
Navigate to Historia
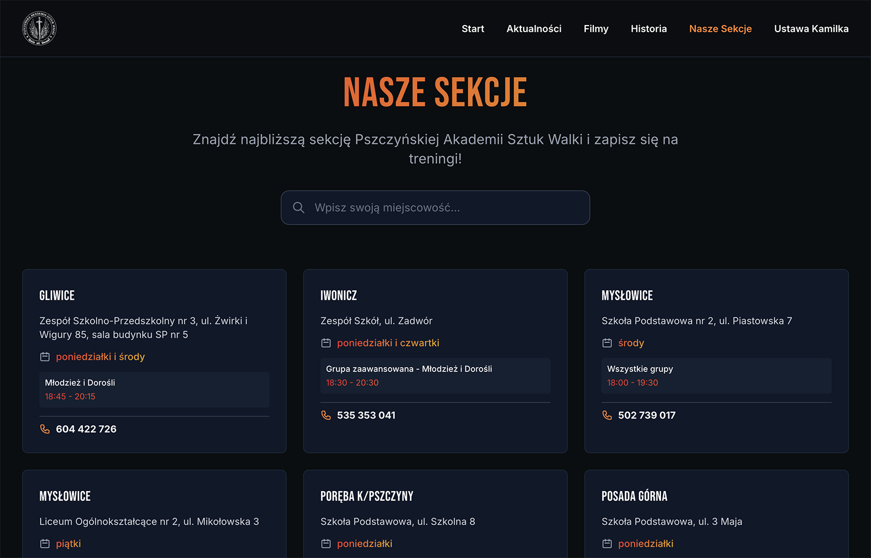(648, 29)
